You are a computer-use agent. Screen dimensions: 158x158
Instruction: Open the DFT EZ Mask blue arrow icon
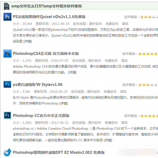pyautogui.click(x=7, y=152)
